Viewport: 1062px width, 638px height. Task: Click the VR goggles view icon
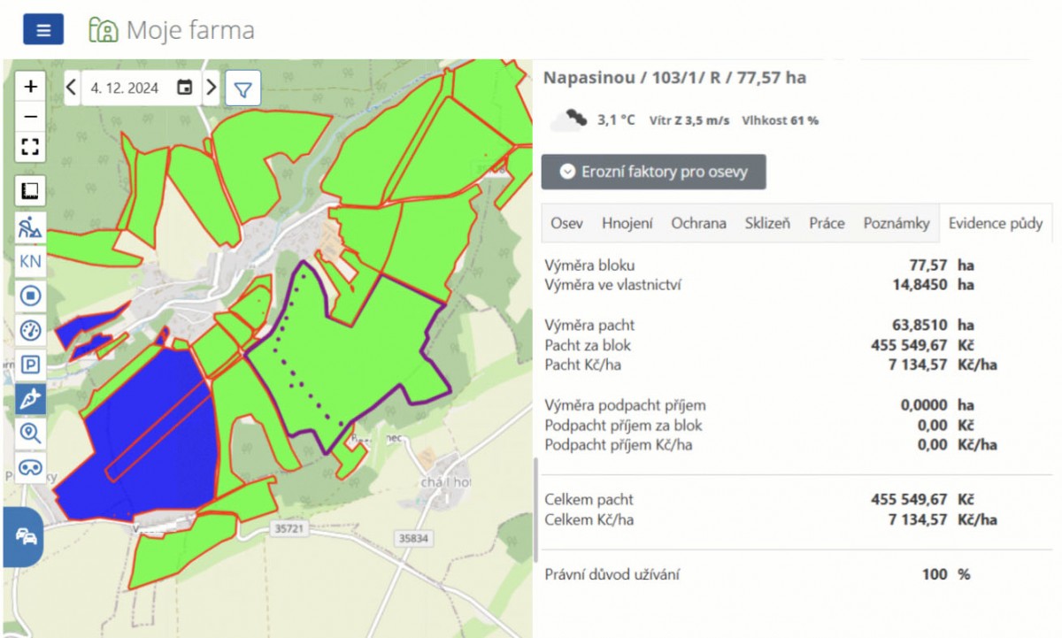tap(31, 467)
